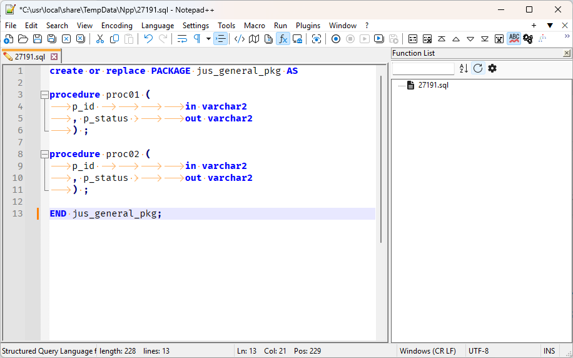Toggle the spell check ABC button

click(x=514, y=39)
